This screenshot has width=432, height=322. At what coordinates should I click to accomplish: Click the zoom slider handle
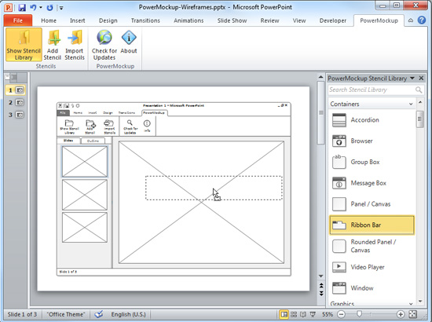pyautogui.click(x=359, y=314)
